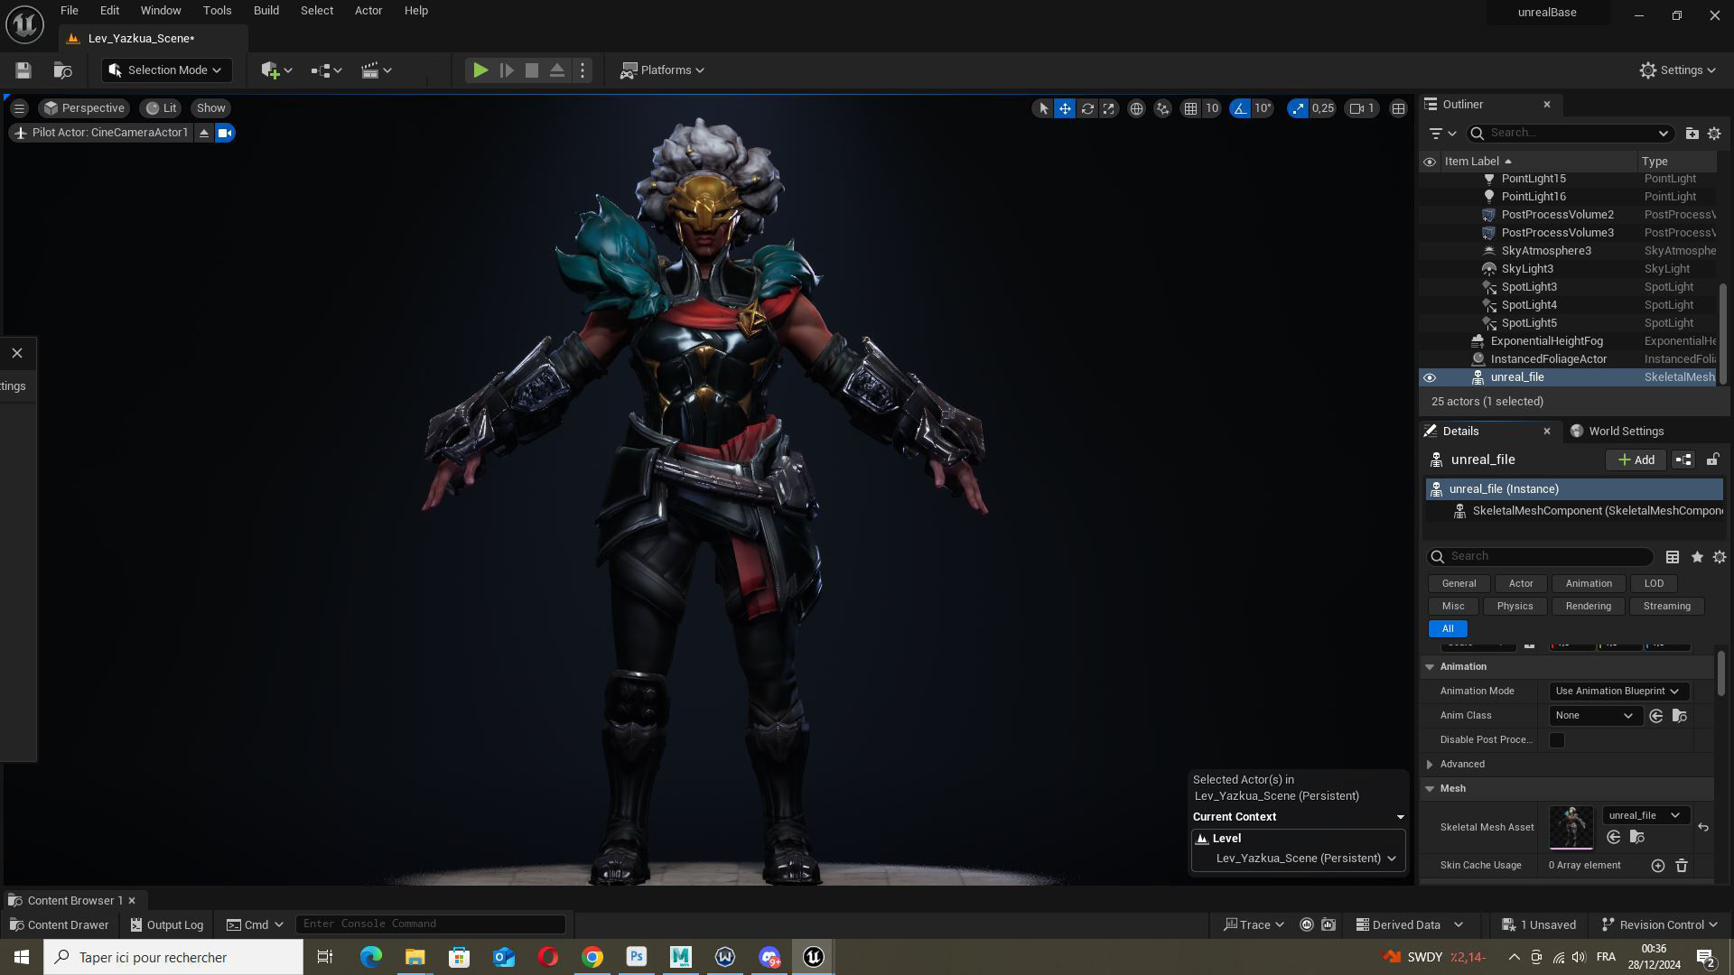This screenshot has height=975, width=1734.
Task: Click the Add component button in Details
Action: (1636, 460)
